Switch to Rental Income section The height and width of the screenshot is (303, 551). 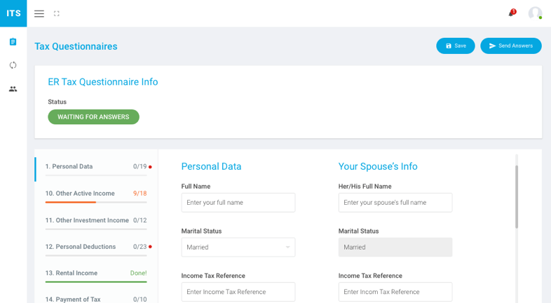72,273
